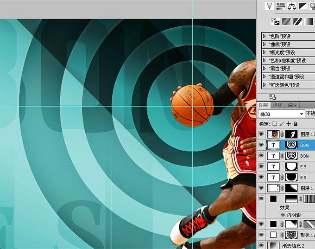
Task: Select the unselected BON layer by its name
Action: coord(304,156)
